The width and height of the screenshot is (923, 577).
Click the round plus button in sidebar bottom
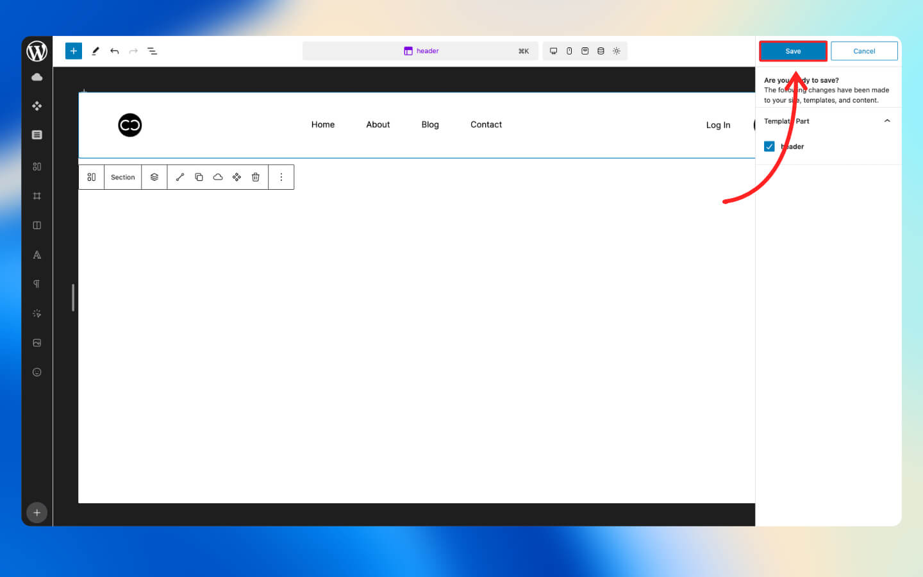(37, 513)
